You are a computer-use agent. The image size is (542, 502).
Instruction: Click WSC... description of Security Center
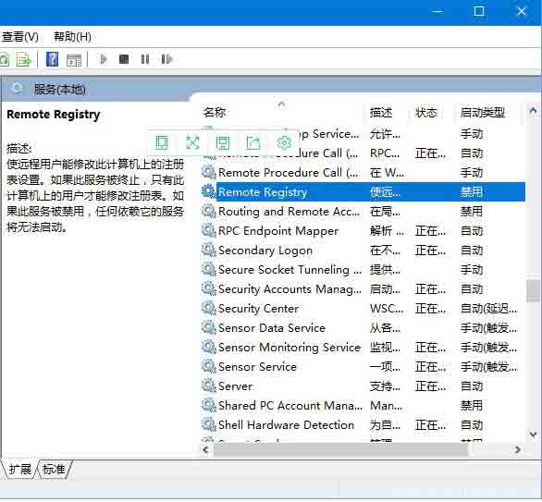point(387,308)
